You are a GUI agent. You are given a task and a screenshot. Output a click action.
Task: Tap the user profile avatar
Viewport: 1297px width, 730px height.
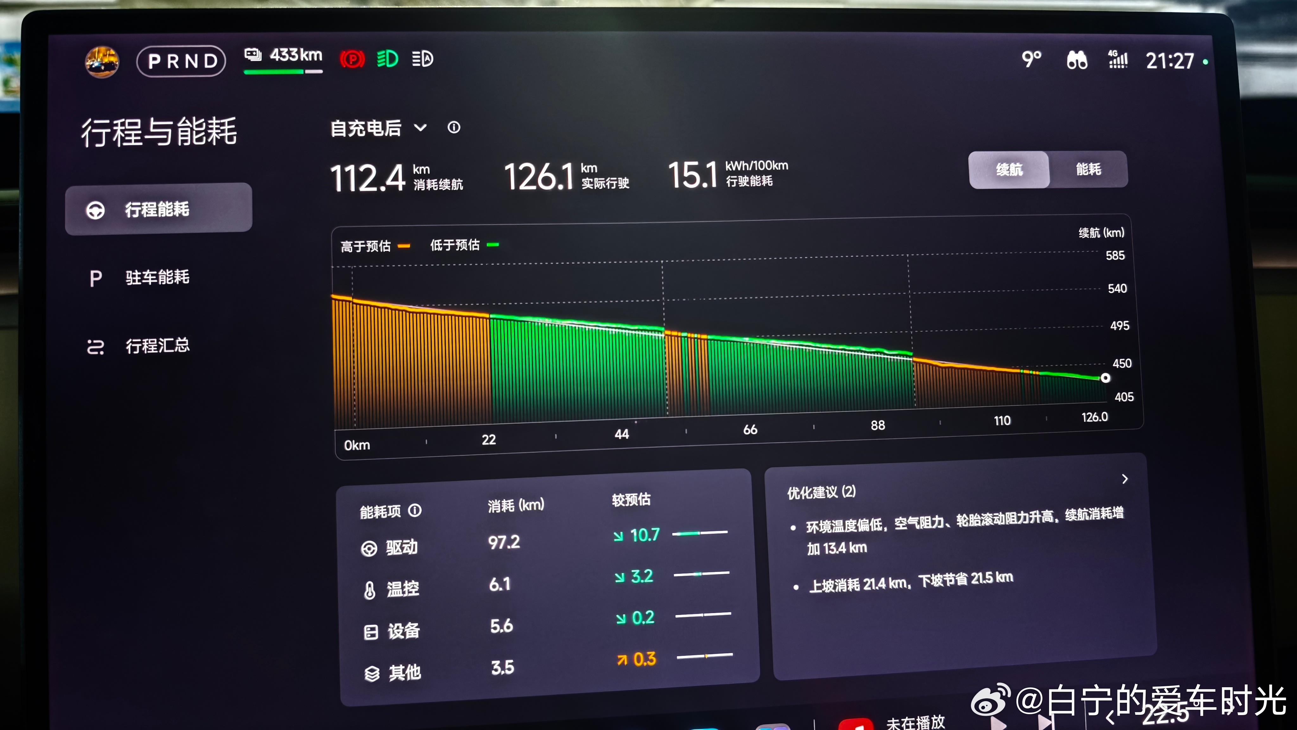click(x=102, y=61)
